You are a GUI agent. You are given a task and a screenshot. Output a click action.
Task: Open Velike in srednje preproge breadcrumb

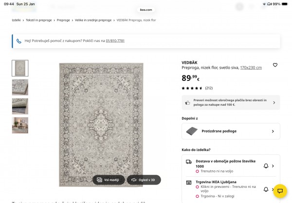(93, 20)
